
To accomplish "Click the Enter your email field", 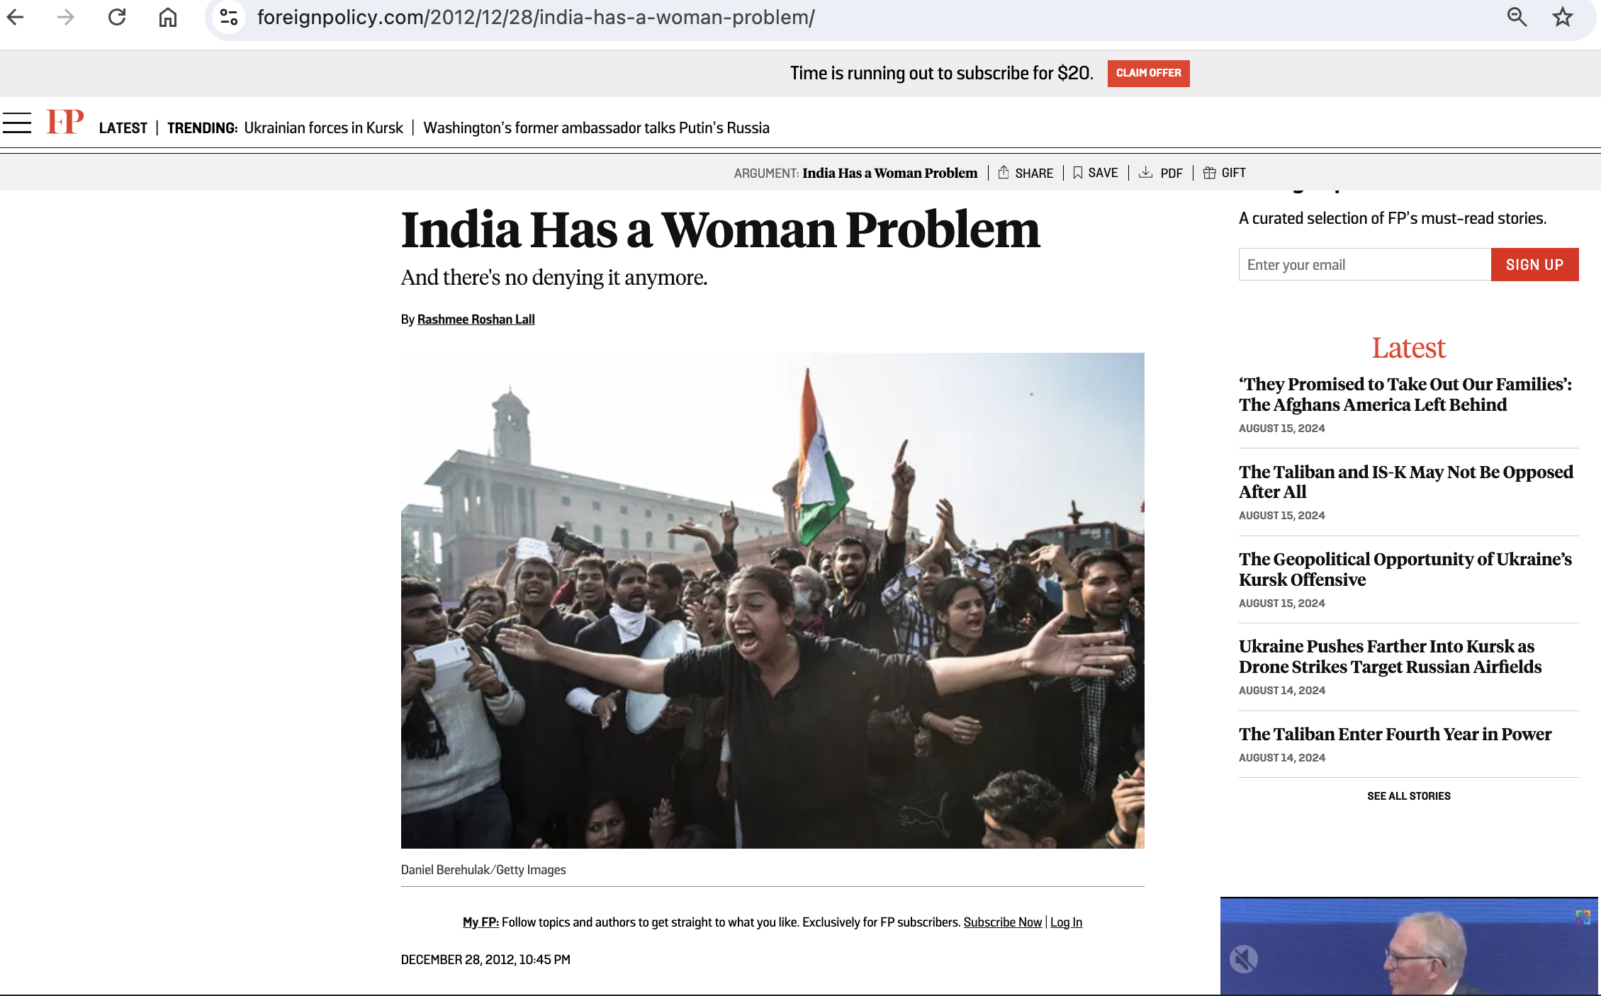I will click(1364, 265).
